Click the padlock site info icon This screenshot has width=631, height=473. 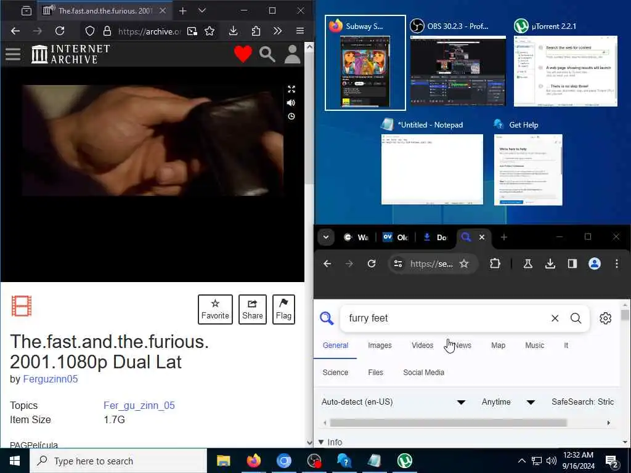pos(107,31)
